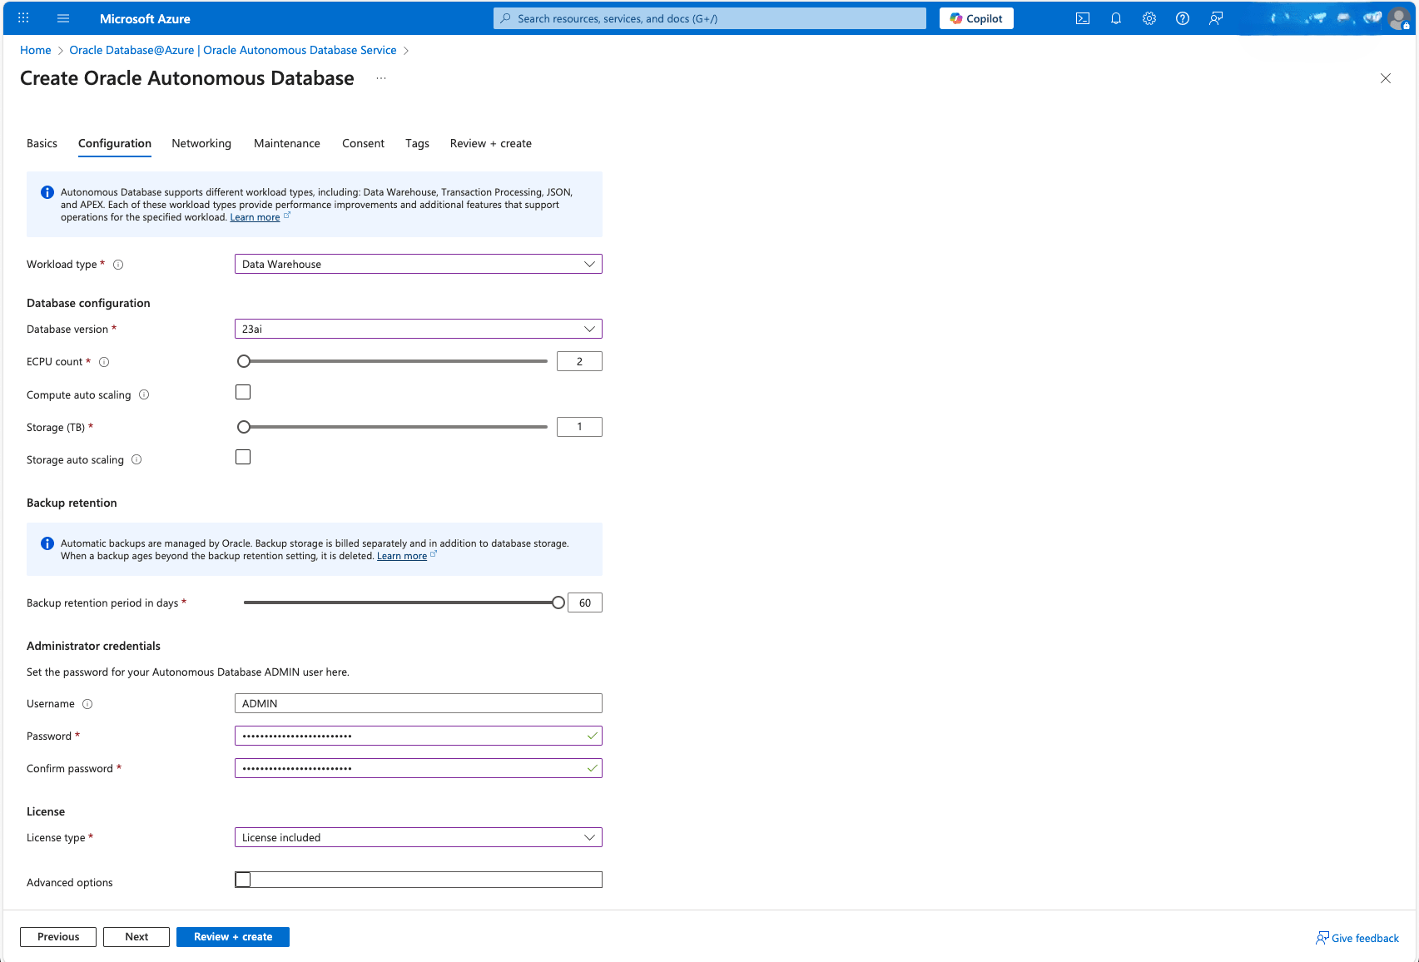Screen dimensions: 1419x962
Task: Open the portal hamburger menu
Action: point(63,17)
